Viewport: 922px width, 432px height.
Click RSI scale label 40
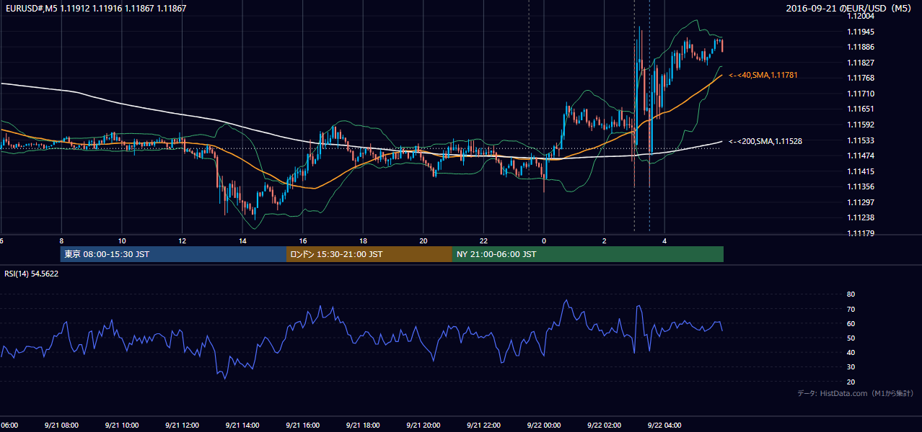coord(851,352)
